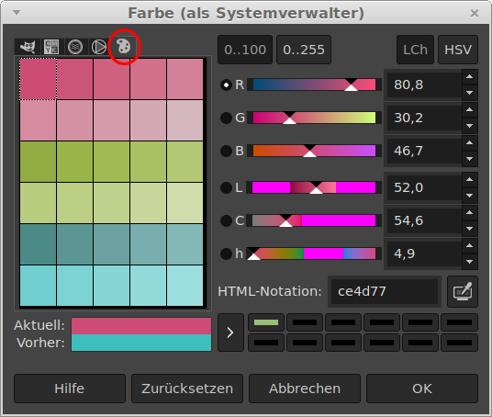Viewport: 492px width, 417px height.
Task: Focus the R value field showing 80,8
Action: [424, 85]
